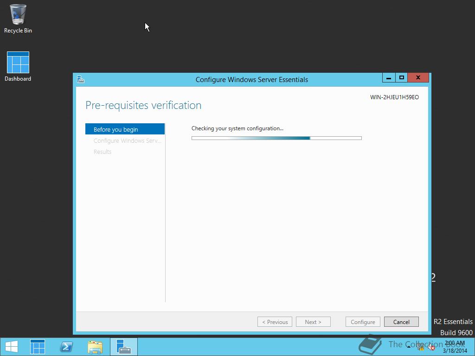Click the Next button
Image resolution: width=475 pixels, height=356 pixels.
tap(313, 322)
